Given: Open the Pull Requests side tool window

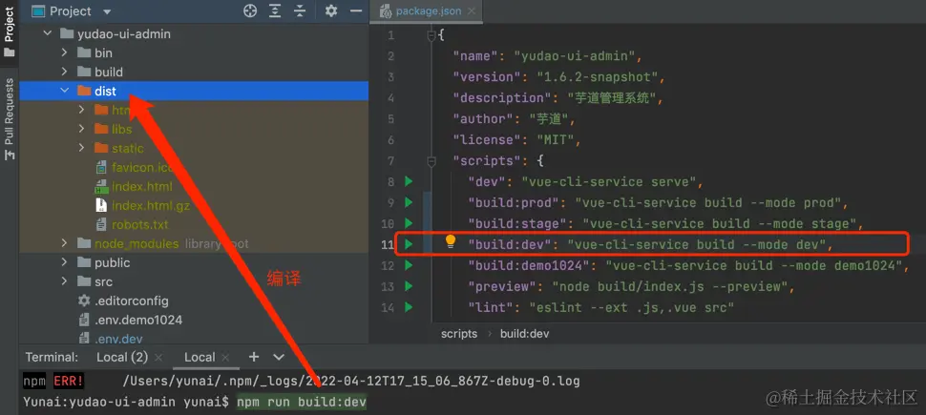Looking at the screenshot, I should (x=9, y=118).
